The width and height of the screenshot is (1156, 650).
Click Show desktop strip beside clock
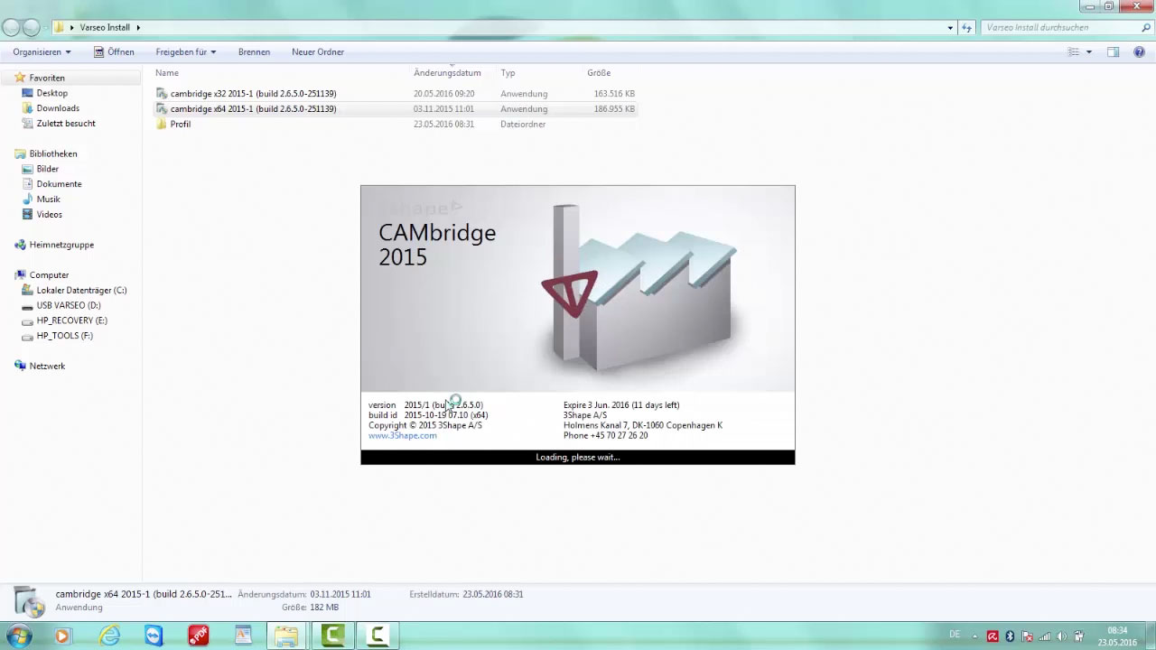pos(1149,636)
